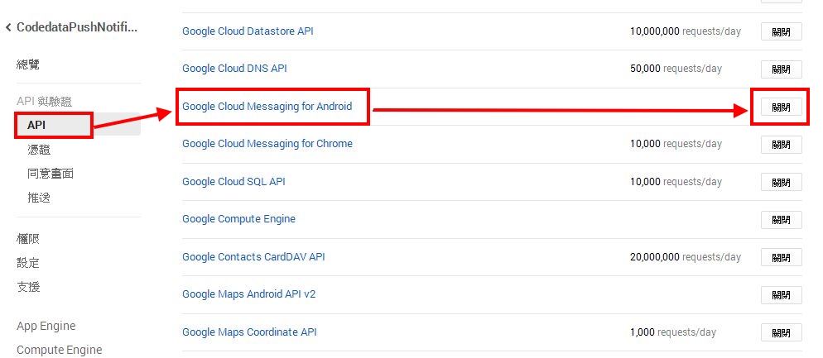Open the 總覽 overview page
The width and height of the screenshot is (823, 358).
coord(28,65)
